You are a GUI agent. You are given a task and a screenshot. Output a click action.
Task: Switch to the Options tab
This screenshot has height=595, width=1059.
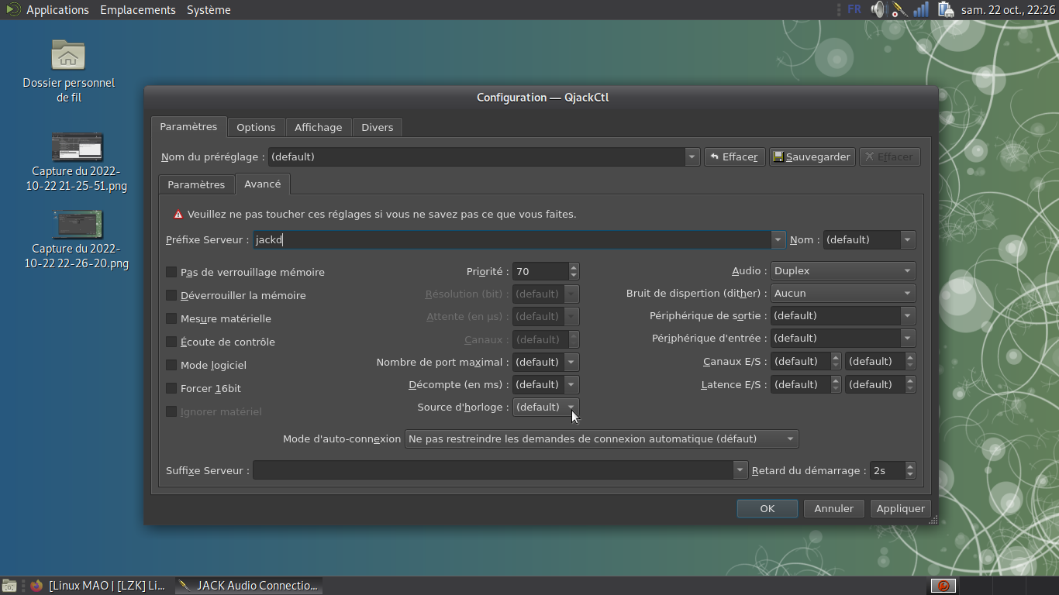(256, 127)
